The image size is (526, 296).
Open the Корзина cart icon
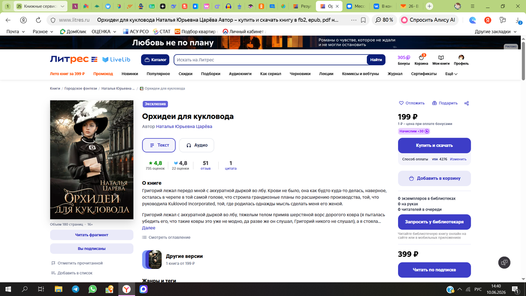421,60
